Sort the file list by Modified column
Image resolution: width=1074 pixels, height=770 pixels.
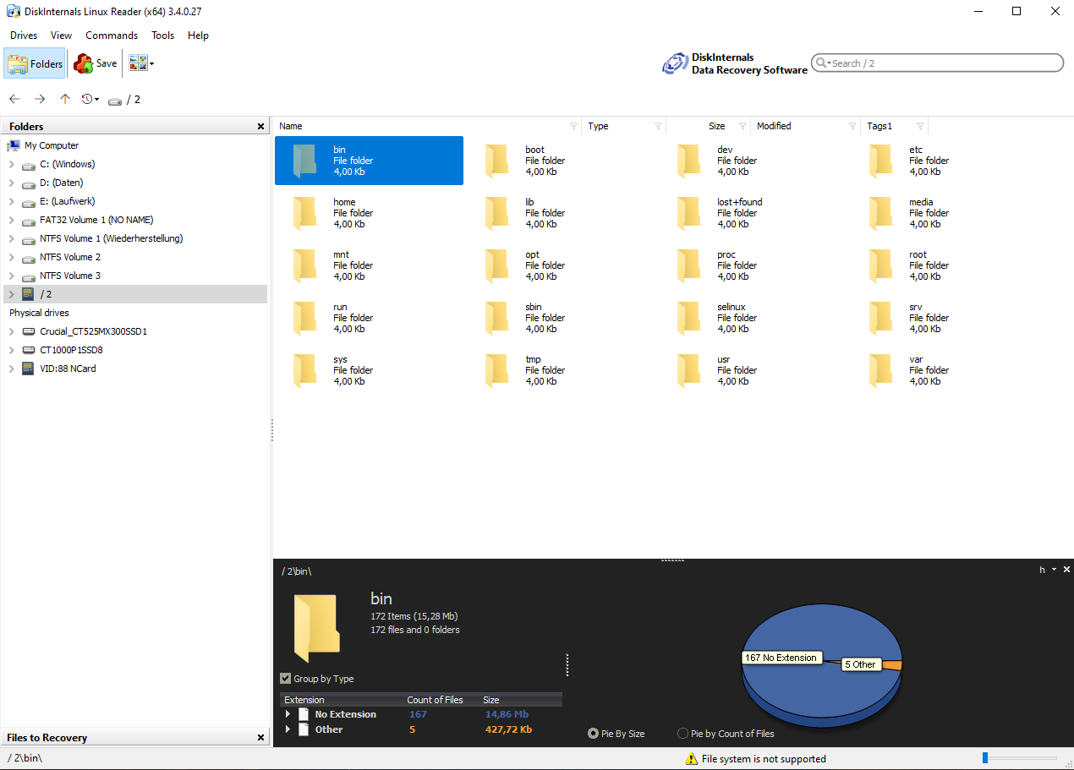800,126
